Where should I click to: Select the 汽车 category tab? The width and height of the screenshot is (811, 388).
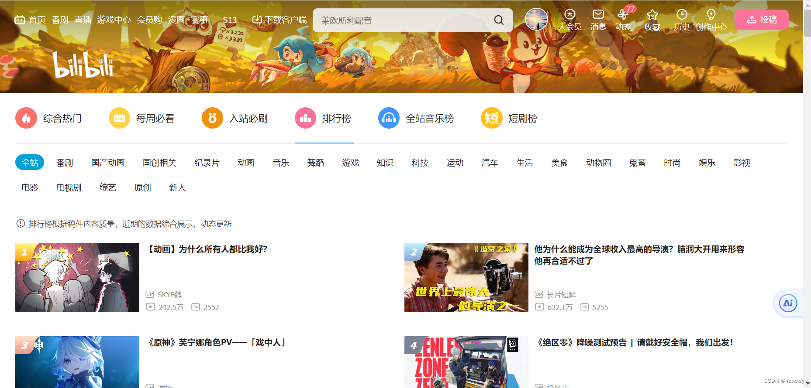490,163
